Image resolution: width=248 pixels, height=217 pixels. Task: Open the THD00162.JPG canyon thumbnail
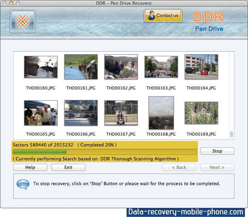(x=121, y=67)
